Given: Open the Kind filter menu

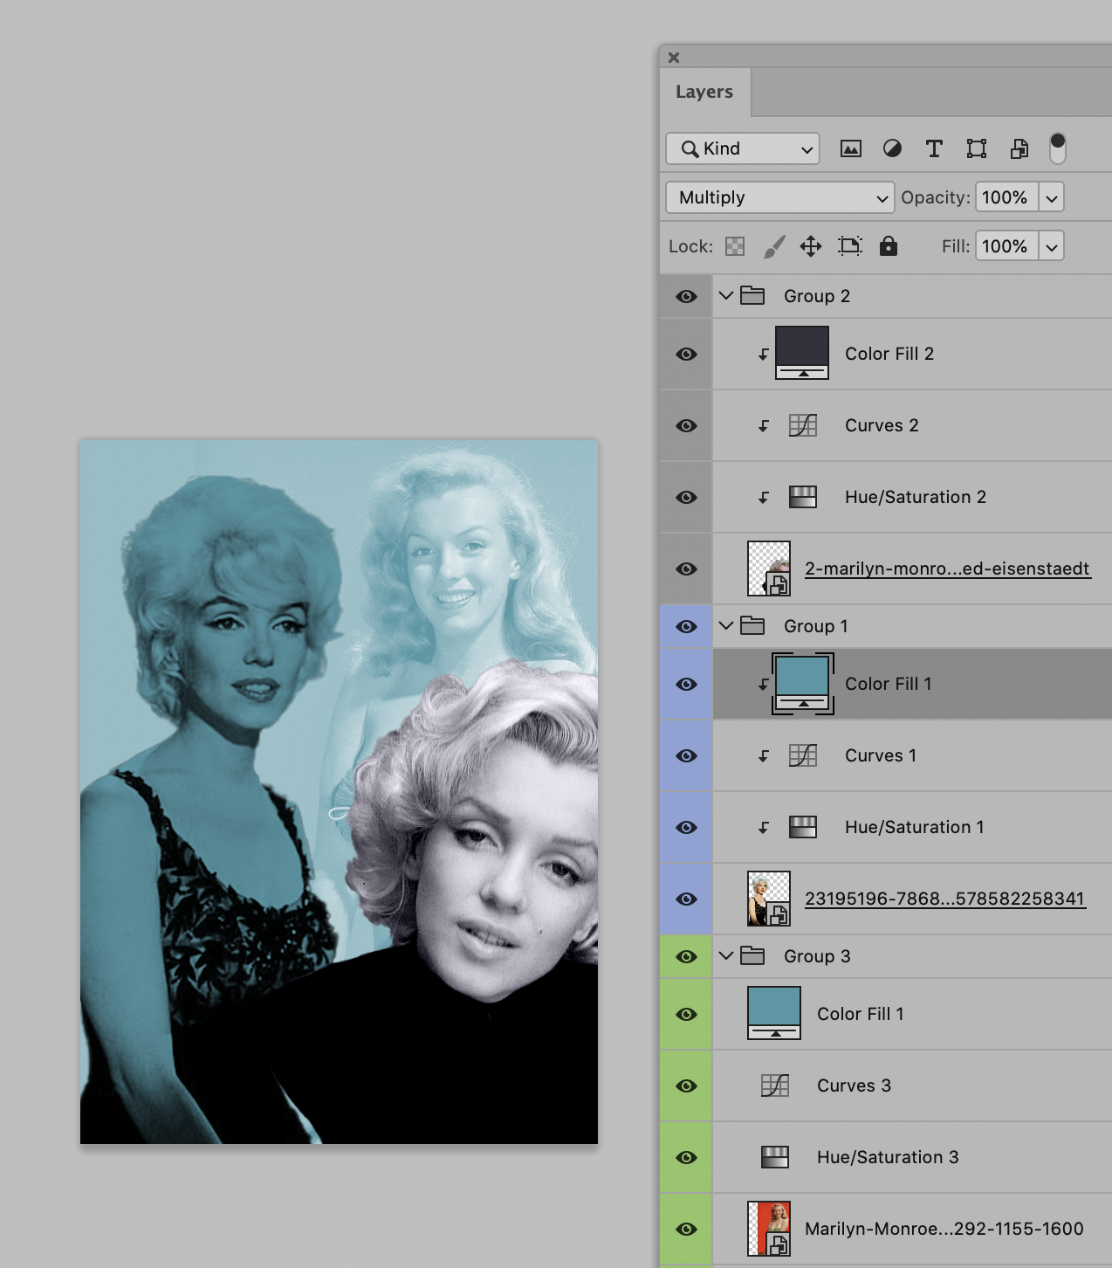Looking at the screenshot, I should pyautogui.click(x=741, y=148).
